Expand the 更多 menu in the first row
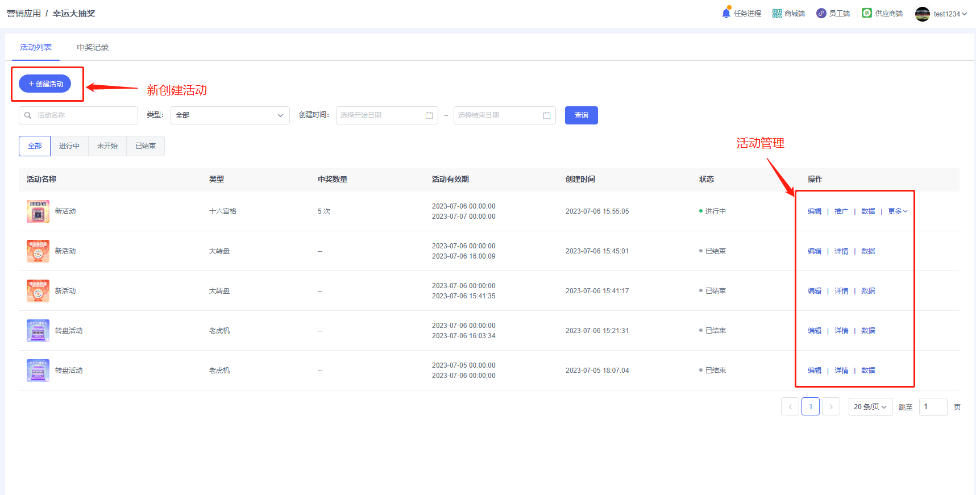The height and width of the screenshot is (495, 976). (x=898, y=211)
